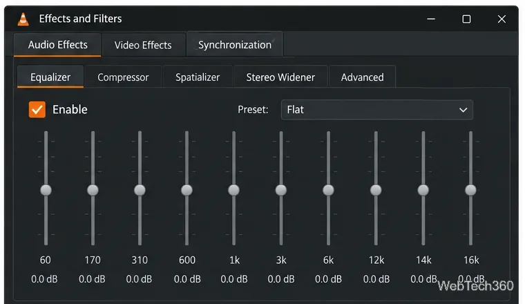Click the Enable label text

pyautogui.click(x=70, y=109)
